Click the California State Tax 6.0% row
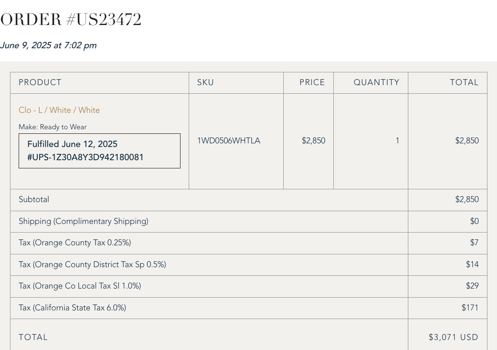Viewport: 497px width, 350px height. (x=248, y=308)
